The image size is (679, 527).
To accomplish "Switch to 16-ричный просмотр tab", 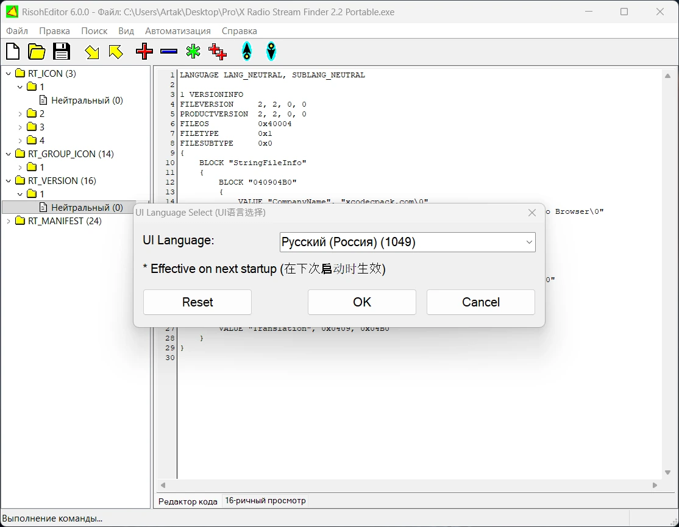I will point(265,501).
